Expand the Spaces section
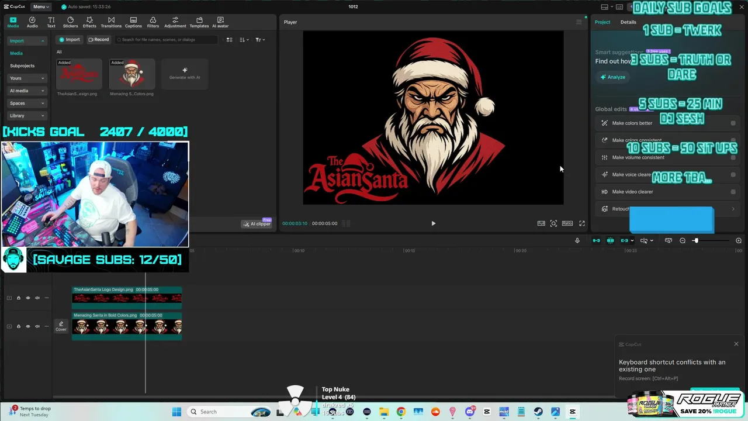 pos(26,103)
